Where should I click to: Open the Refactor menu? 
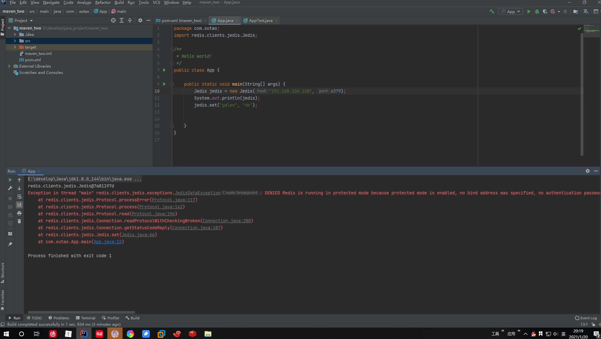pyautogui.click(x=103, y=3)
